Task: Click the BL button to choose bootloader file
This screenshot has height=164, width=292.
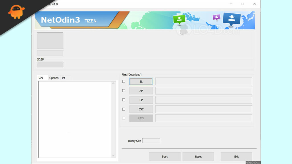Action: (x=141, y=81)
